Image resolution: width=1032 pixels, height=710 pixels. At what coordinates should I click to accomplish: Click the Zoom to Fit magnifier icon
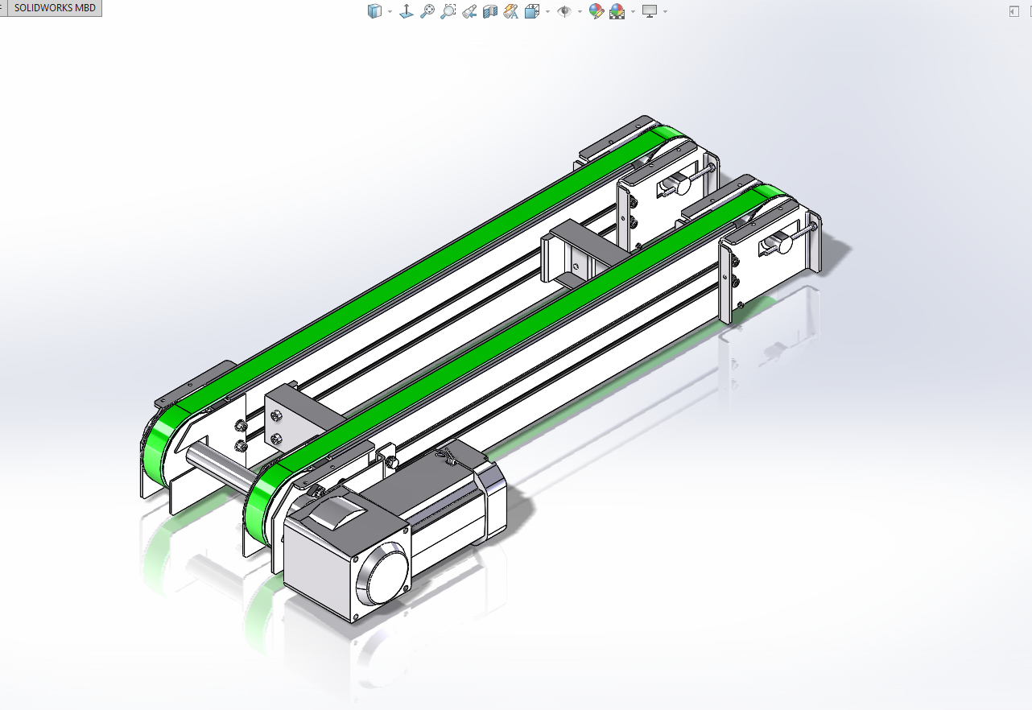coord(427,11)
